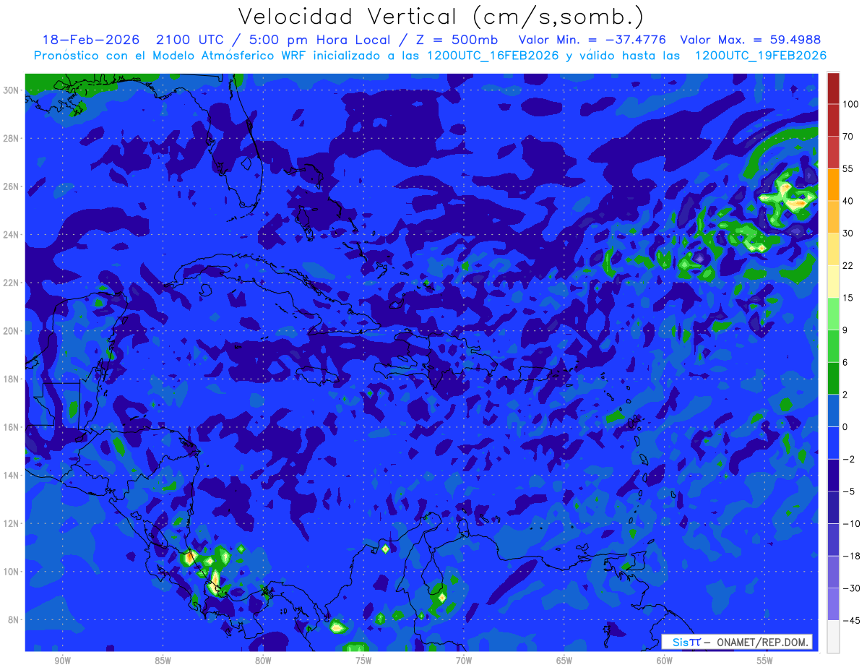
Task: Click the '28N' latitude label
Action: pyautogui.click(x=12, y=138)
